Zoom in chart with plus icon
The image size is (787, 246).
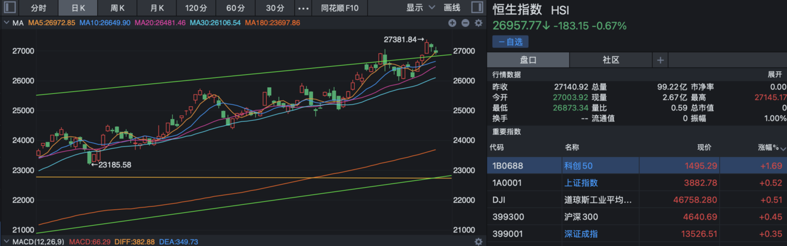click(x=453, y=23)
